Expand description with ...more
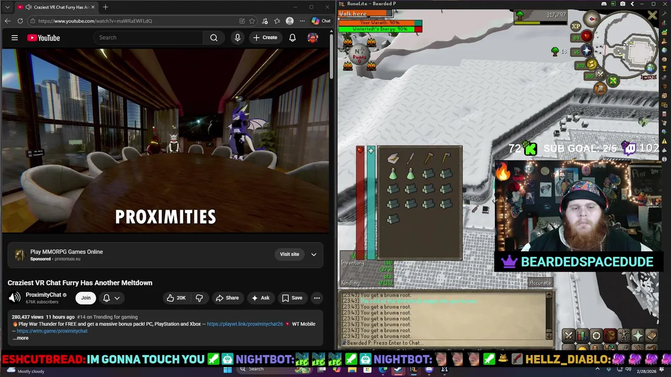This screenshot has height=377, width=671. pos(20,338)
